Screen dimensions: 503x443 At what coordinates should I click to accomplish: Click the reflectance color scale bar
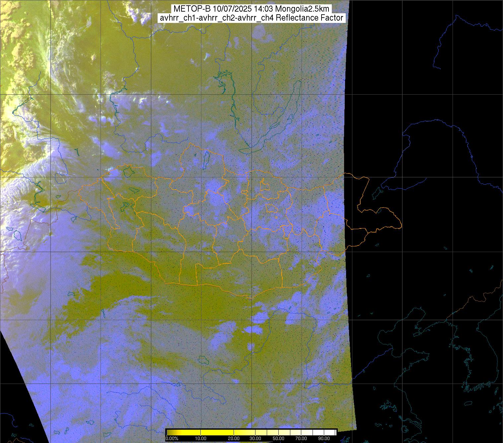[x=251, y=432]
